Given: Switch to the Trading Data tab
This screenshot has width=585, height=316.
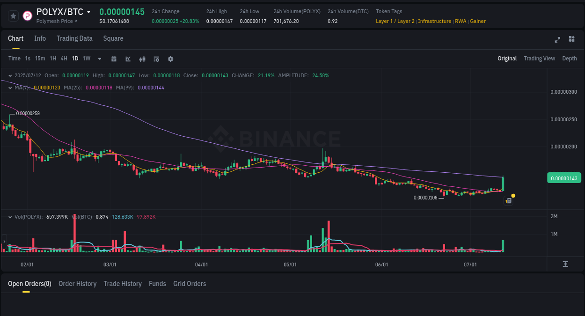Looking at the screenshot, I should [x=74, y=38].
